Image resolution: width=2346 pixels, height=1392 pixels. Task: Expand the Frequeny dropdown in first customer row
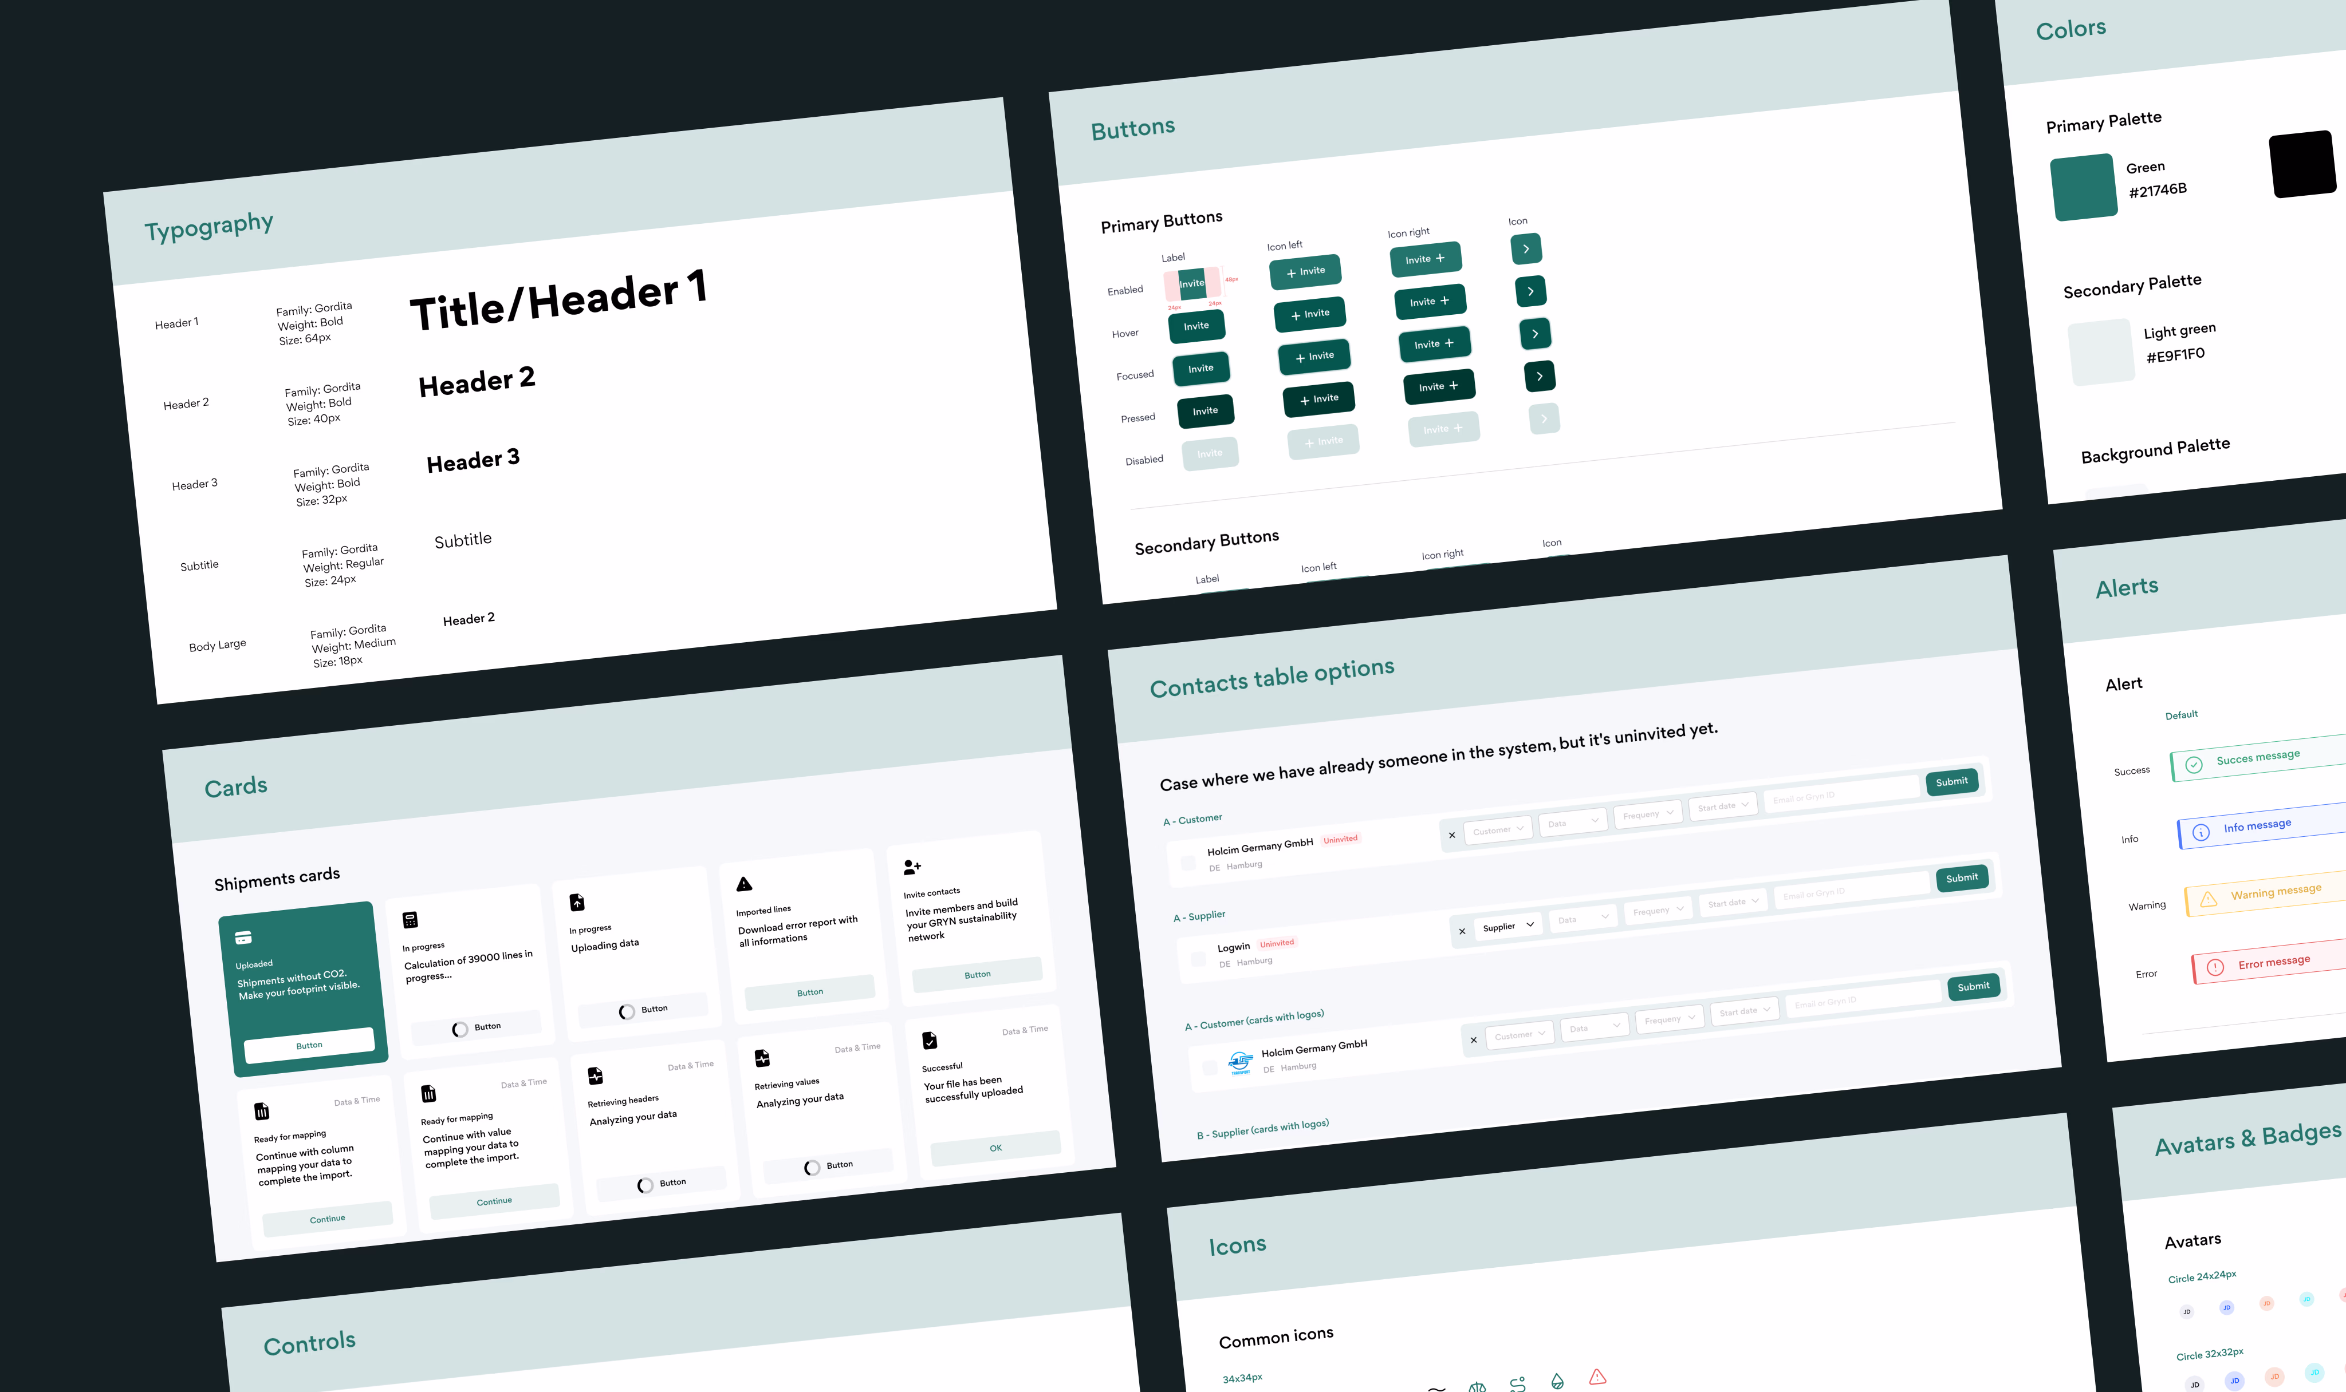tap(1649, 814)
